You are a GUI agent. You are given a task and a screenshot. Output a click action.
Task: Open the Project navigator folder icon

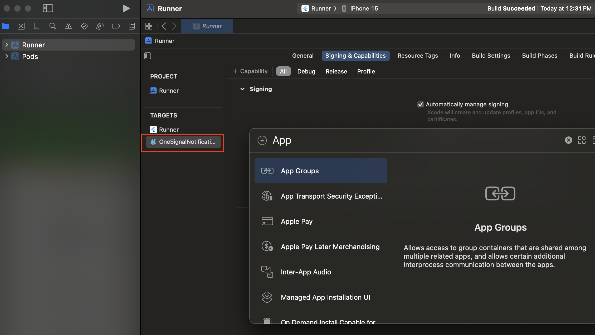[5, 26]
